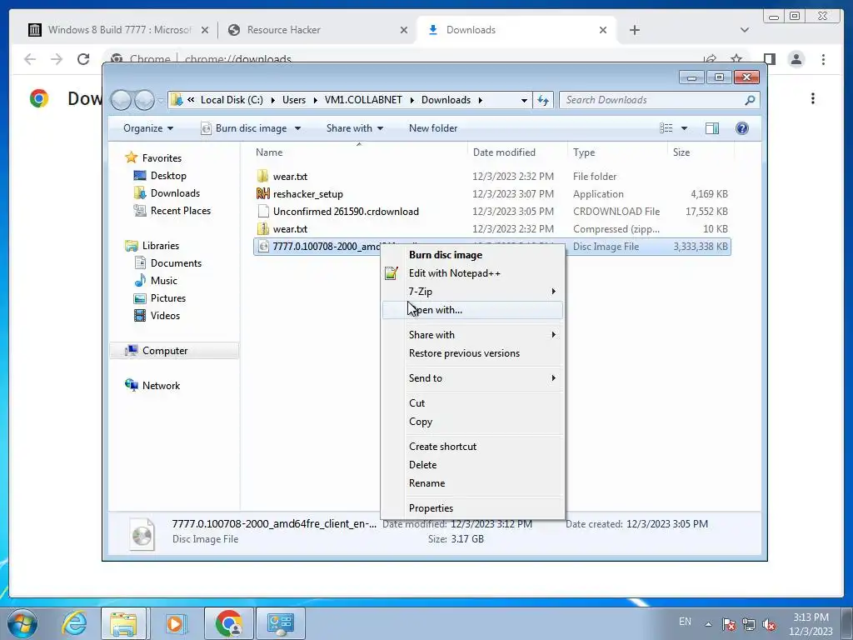
Task: Click the taskbar clock
Action: (x=811, y=624)
